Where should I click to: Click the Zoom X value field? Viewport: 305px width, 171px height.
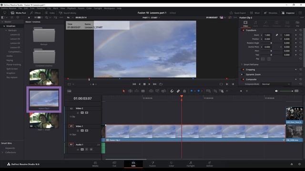tap(268, 35)
